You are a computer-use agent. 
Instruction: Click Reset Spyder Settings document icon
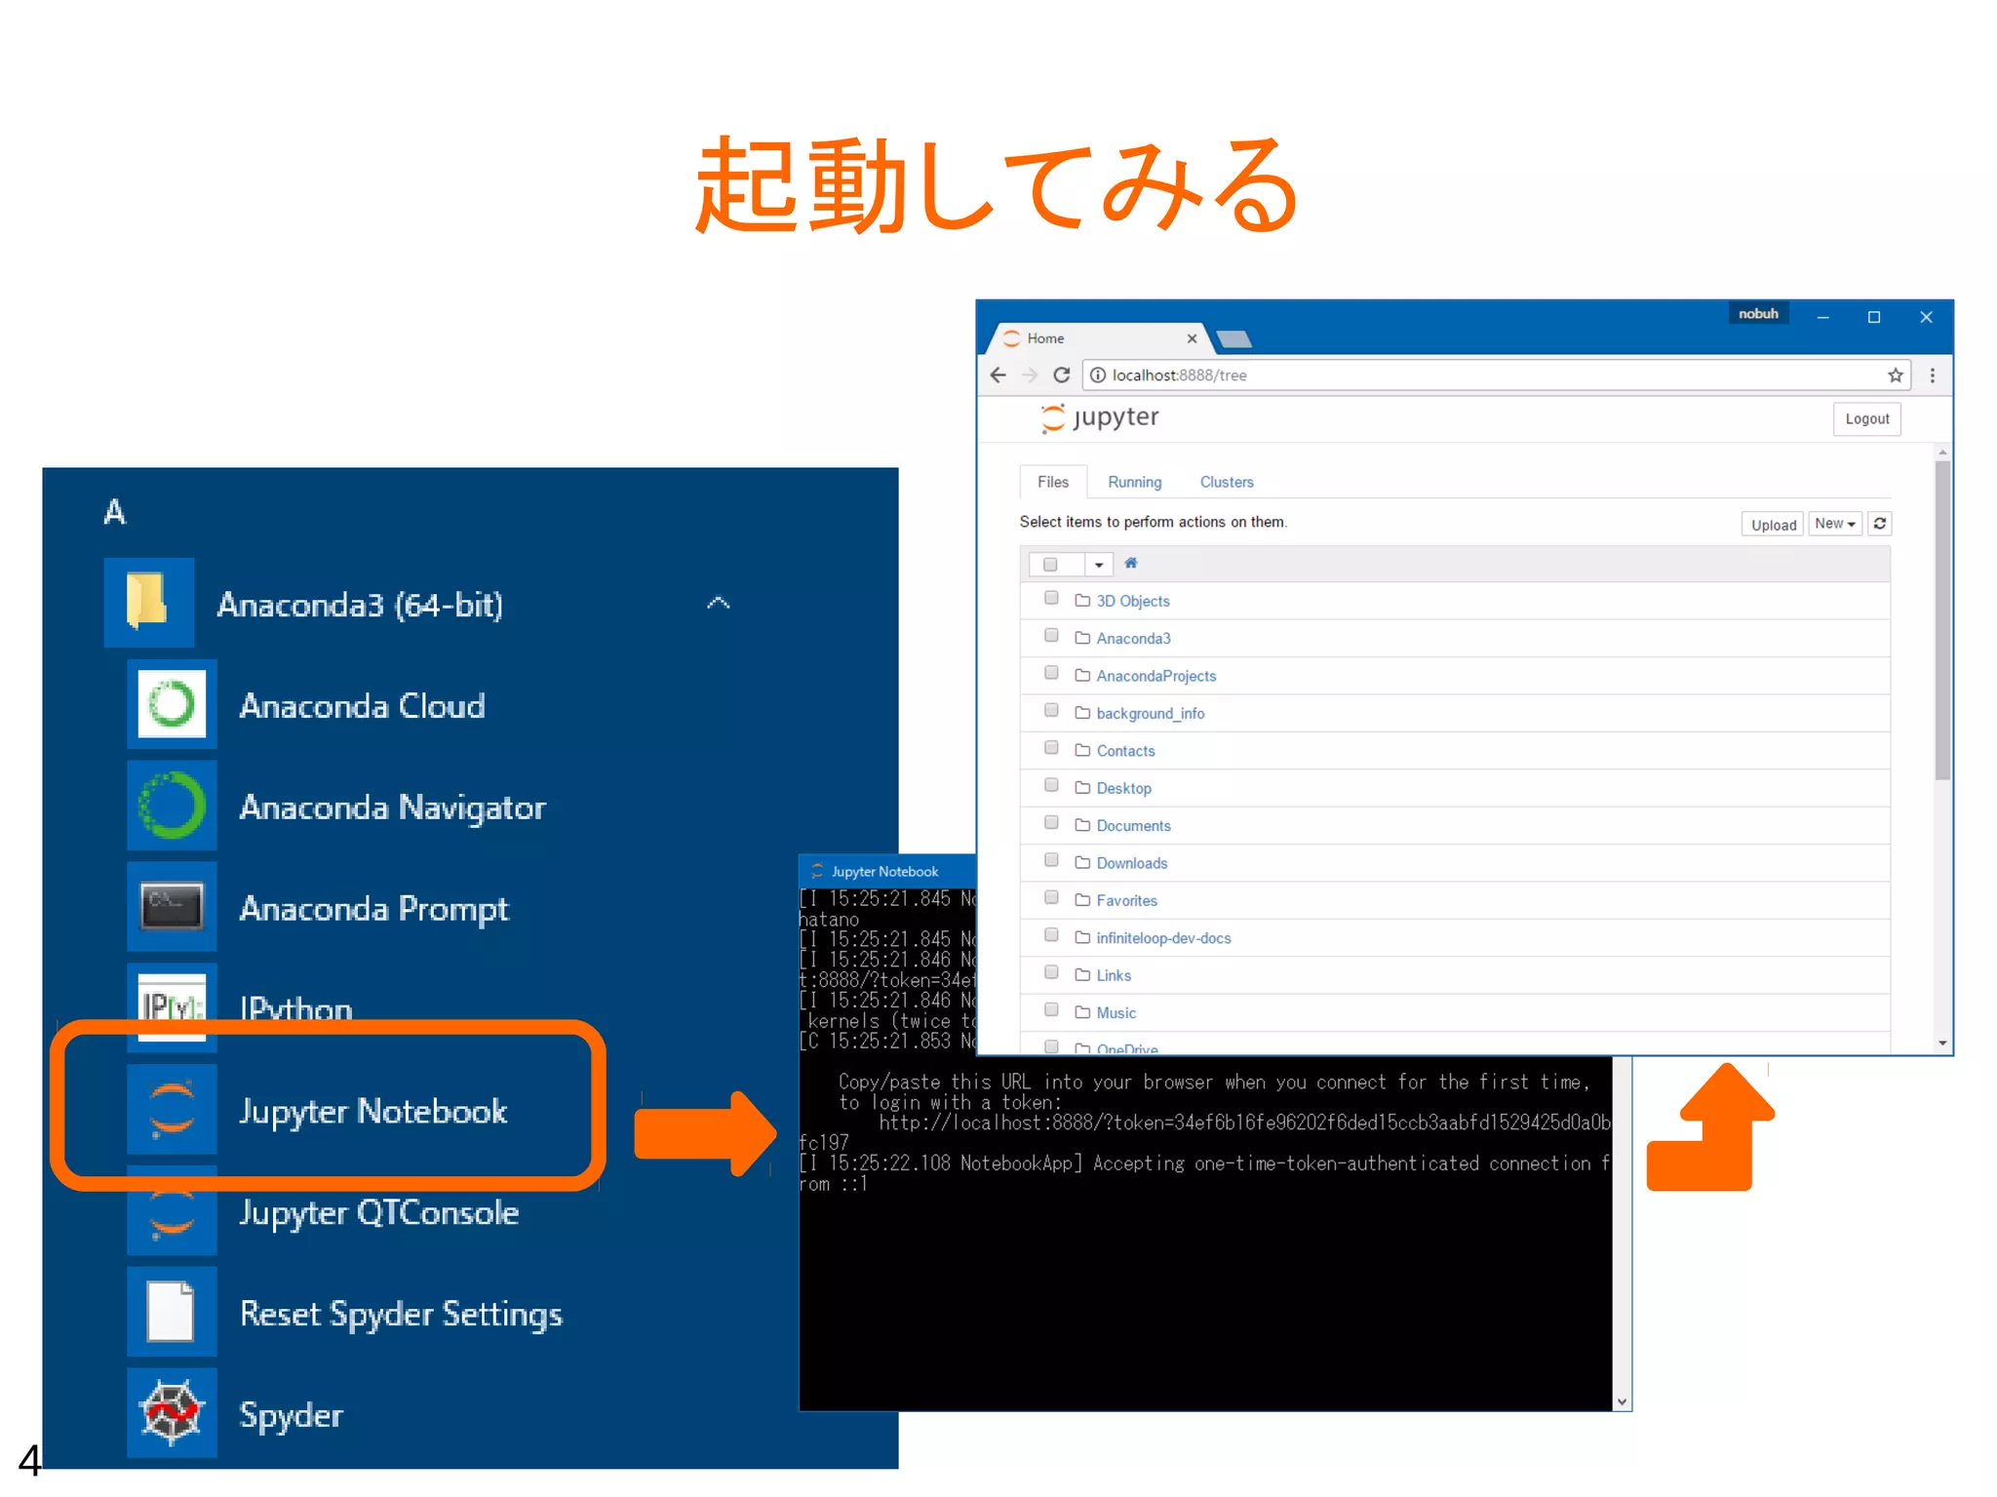click(x=172, y=1312)
